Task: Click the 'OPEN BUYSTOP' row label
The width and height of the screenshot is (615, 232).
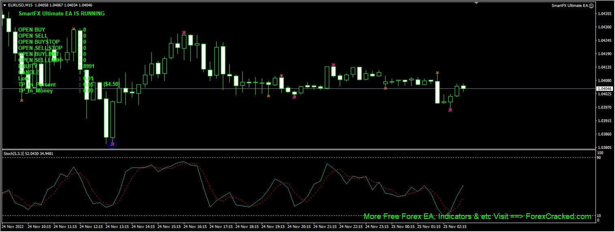Action: 39,42
